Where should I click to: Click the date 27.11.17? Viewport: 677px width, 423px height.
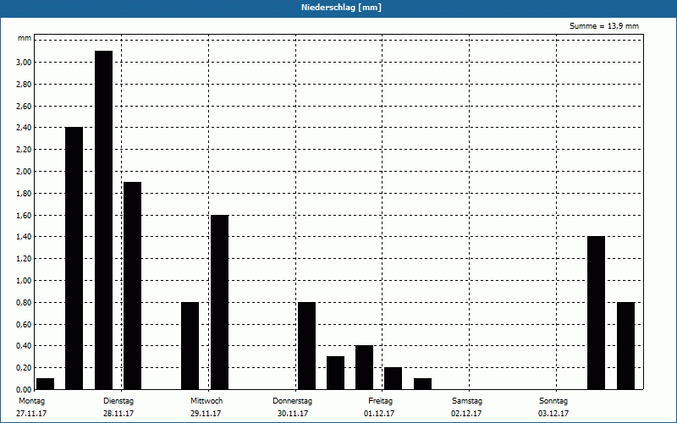pos(31,414)
